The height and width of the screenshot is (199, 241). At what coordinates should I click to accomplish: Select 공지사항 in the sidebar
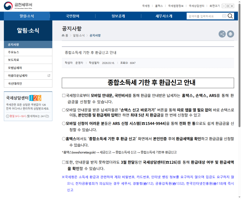coord(28,44)
